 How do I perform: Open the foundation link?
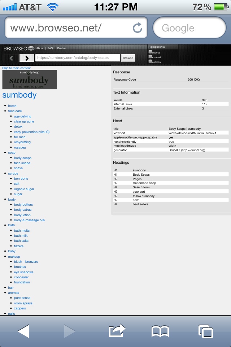tap(22, 282)
